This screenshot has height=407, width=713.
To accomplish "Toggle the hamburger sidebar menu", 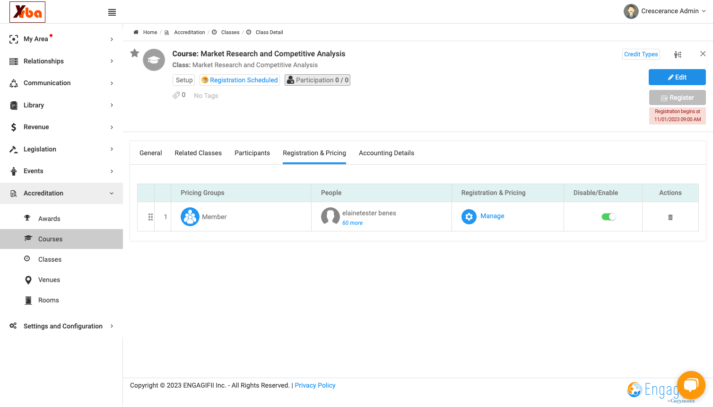I will coord(112,12).
